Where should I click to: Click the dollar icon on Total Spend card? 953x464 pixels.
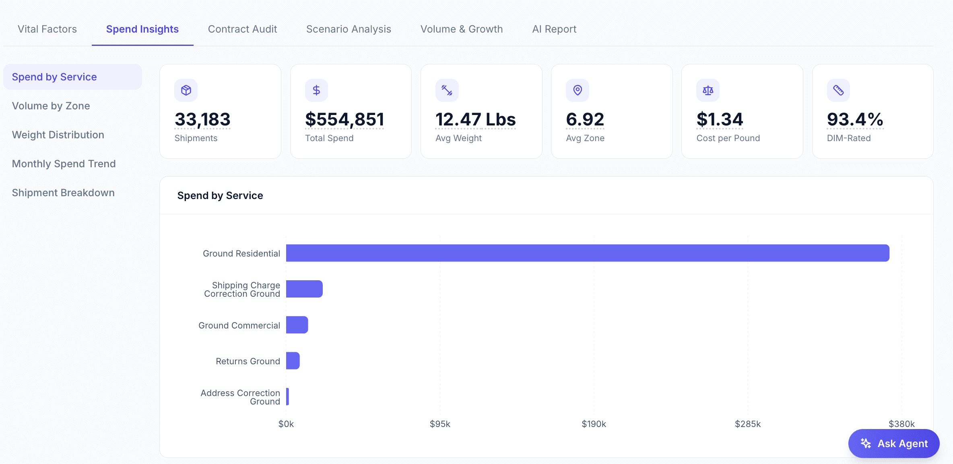pyautogui.click(x=316, y=90)
